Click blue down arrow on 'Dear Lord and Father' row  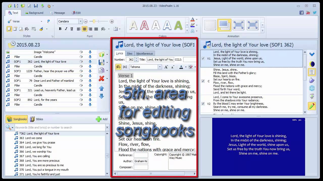tap(90, 81)
